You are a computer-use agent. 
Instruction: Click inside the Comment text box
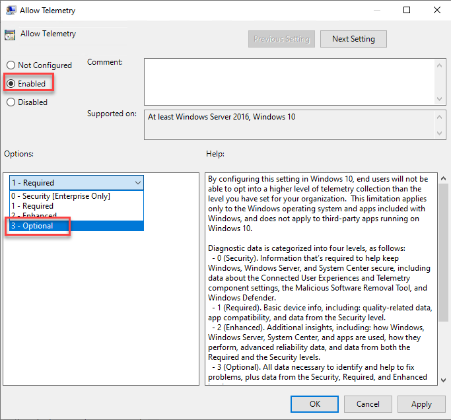tap(289, 82)
